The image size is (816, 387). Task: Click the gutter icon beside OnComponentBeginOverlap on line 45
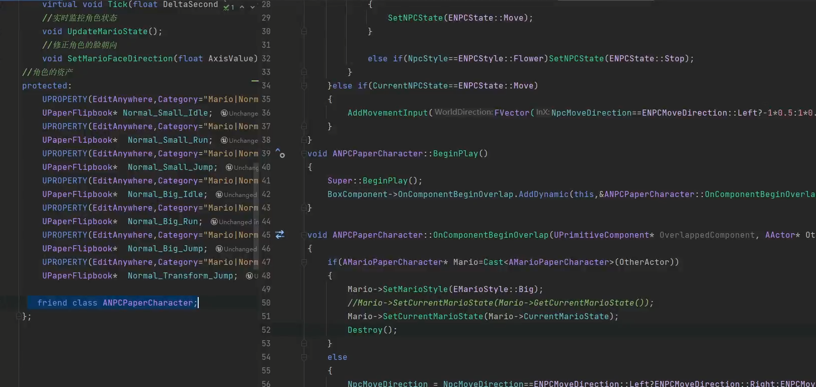[280, 235]
